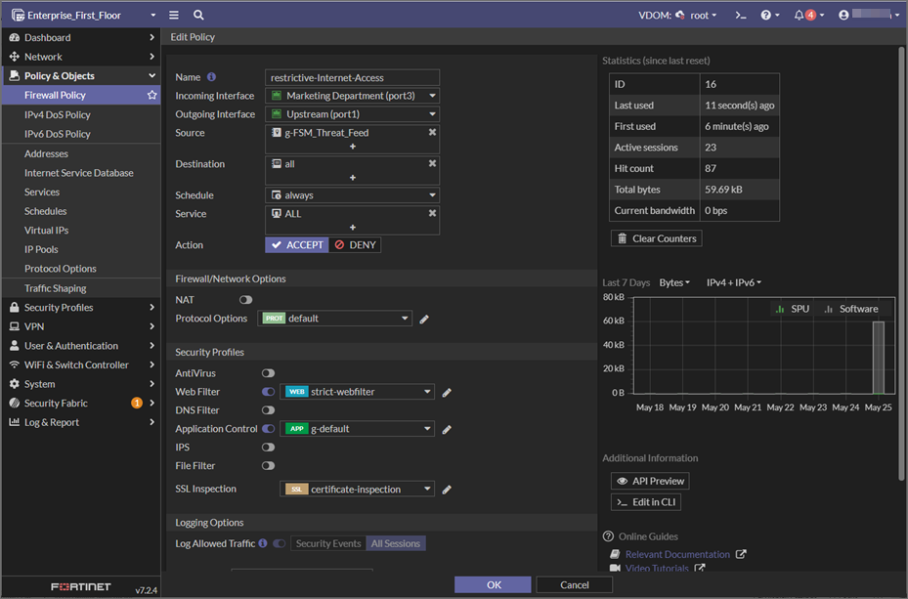
Task: Enable the AntiVirus toggle
Action: click(x=268, y=372)
